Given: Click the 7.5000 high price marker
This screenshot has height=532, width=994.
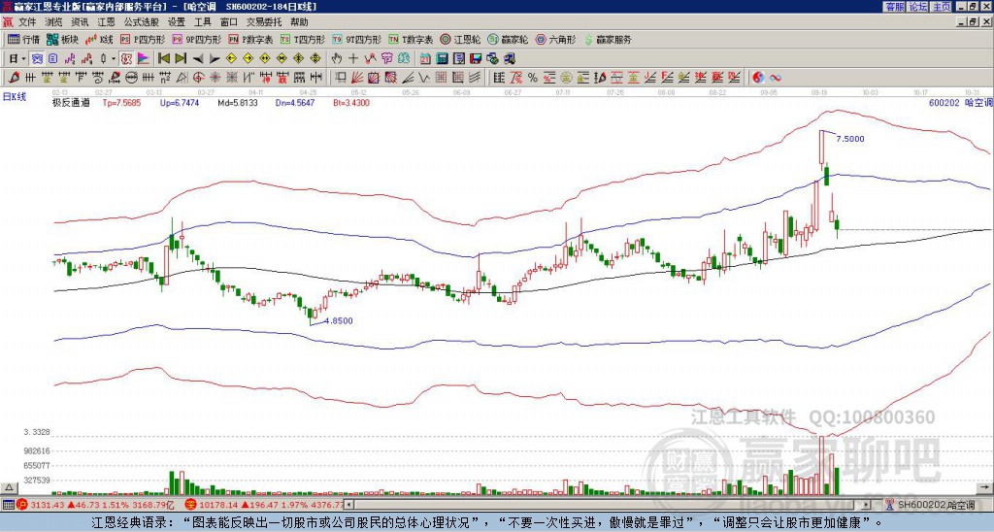Looking at the screenshot, I should pos(850,139).
